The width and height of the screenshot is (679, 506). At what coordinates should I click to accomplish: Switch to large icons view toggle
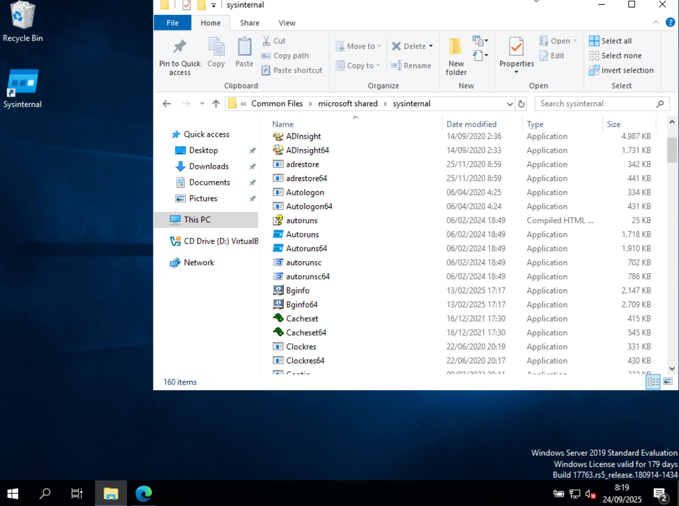(668, 382)
